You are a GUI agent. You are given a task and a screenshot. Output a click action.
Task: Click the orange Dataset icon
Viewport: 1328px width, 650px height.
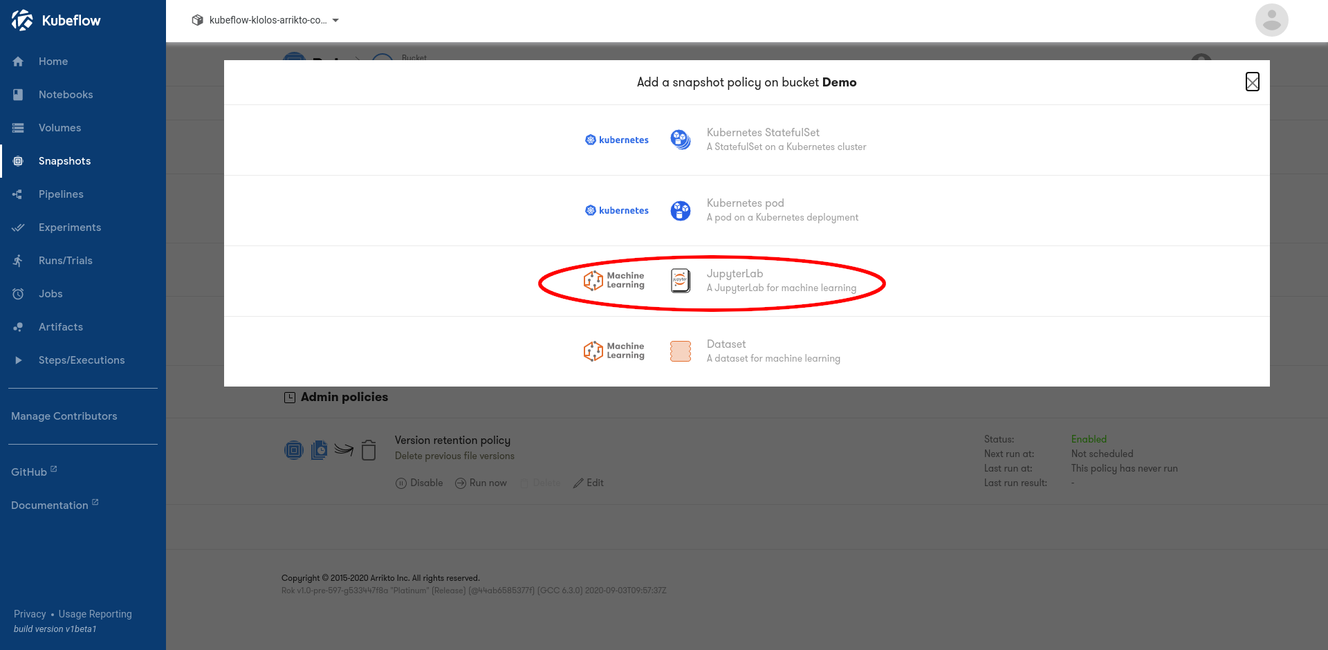click(x=681, y=351)
